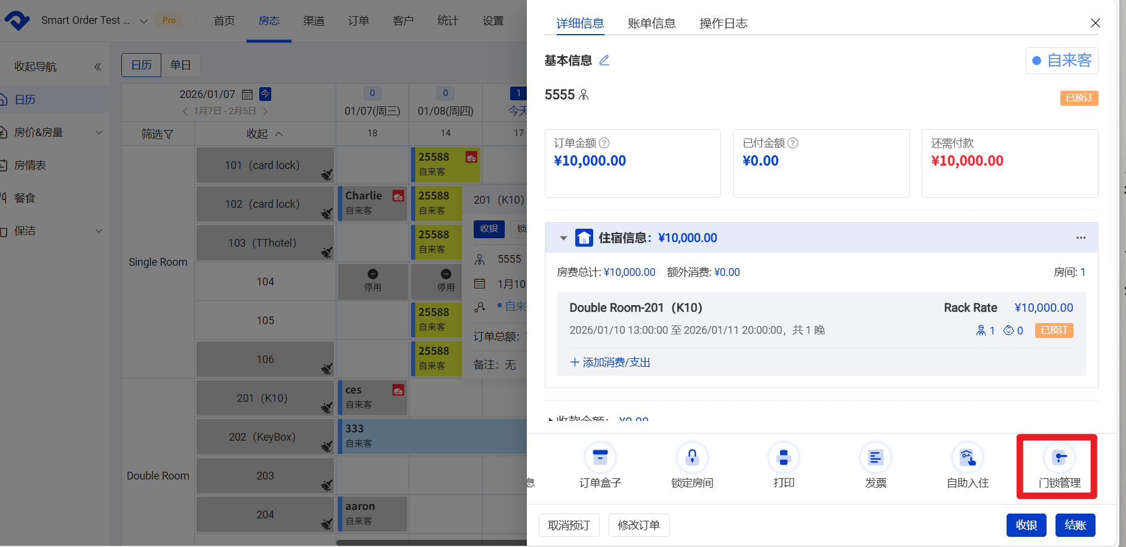Open the 订单盒子 order box icon

pyautogui.click(x=600, y=457)
